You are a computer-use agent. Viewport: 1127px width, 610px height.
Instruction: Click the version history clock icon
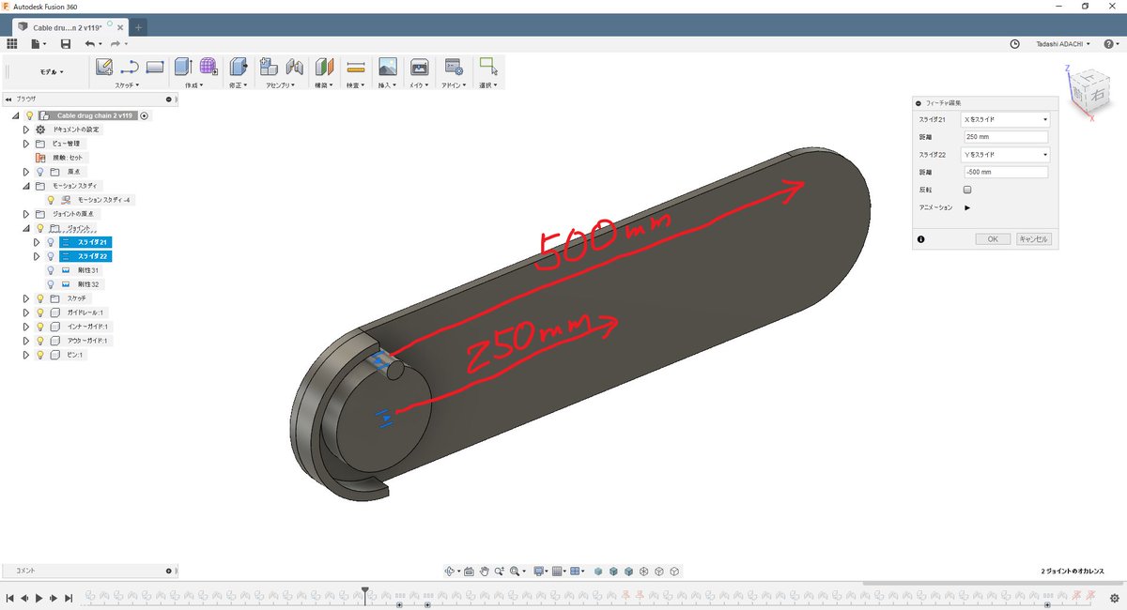click(x=1013, y=44)
